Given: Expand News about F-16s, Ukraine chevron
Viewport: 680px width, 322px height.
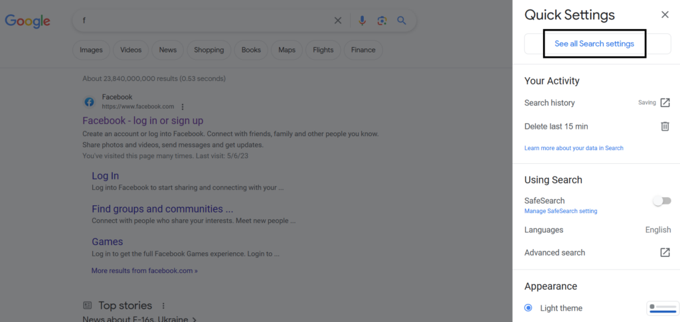Looking at the screenshot, I should tap(194, 320).
